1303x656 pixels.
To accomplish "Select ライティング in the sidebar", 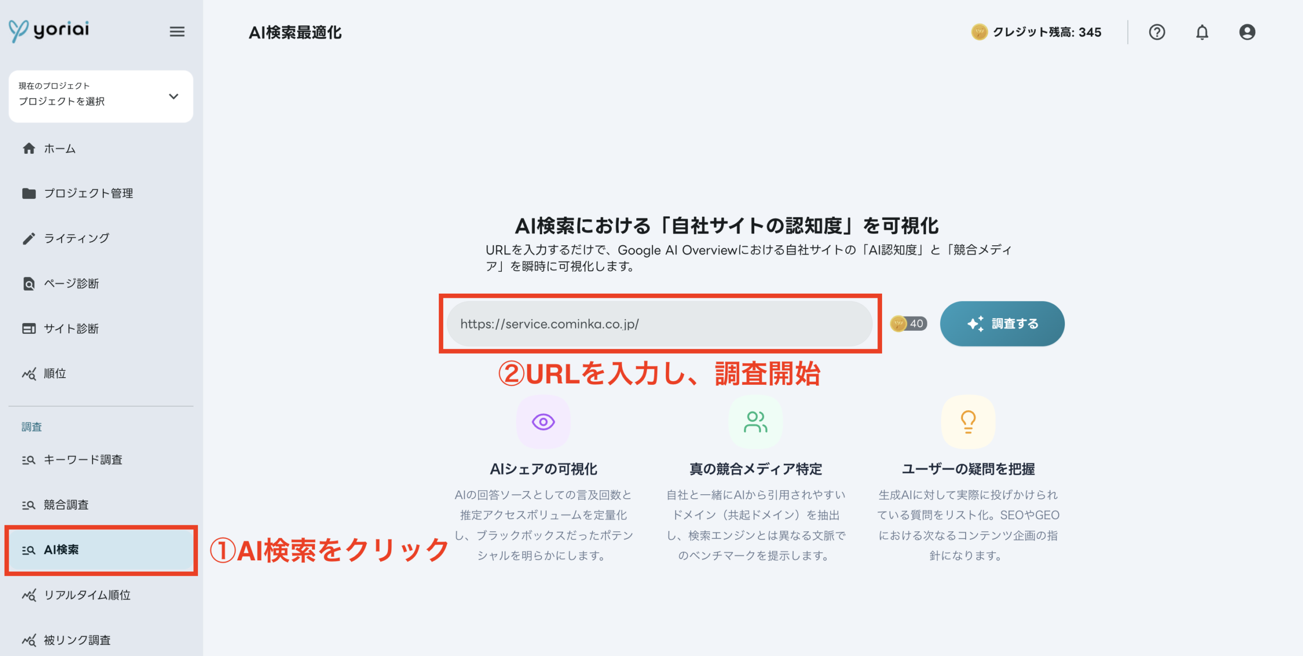I will 76,238.
